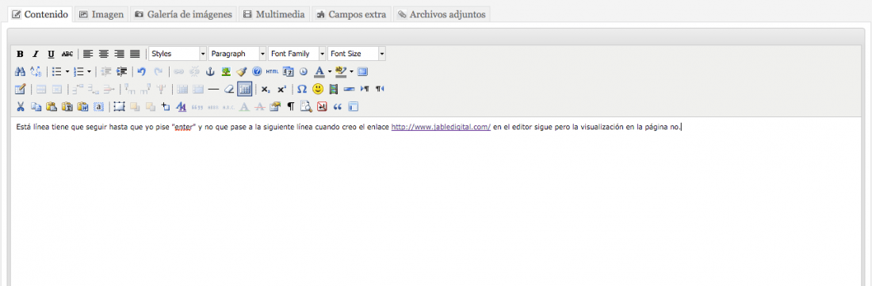Image resolution: width=872 pixels, height=286 pixels.
Task: Toggle strikethrough (ABC) formatting
Action: [67, 54]
